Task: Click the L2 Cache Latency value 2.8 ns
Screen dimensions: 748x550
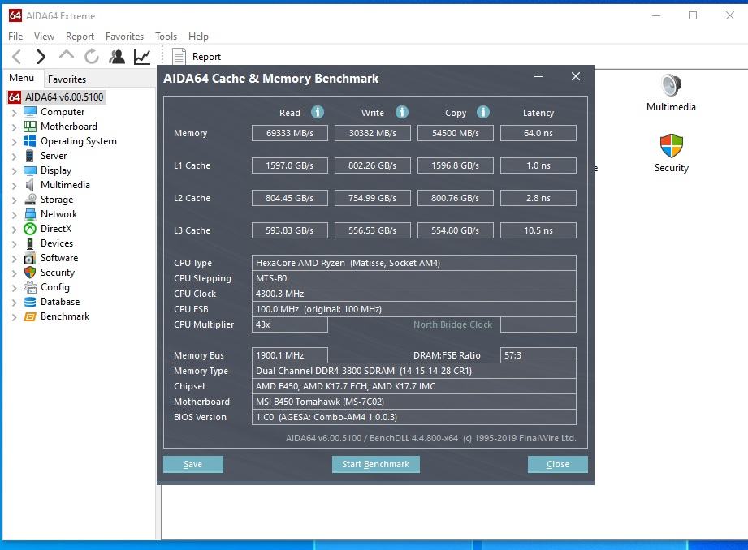Action: pos(538,198)
